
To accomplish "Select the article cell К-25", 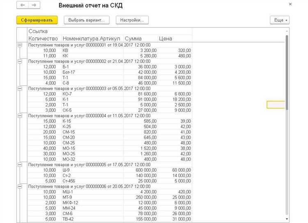I will (x=92, y=127).
